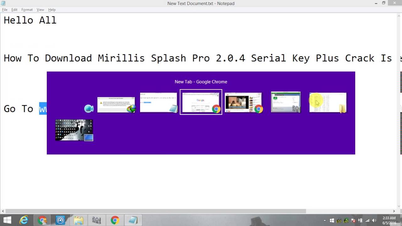The height and width of the screenshot is (226, 402).
Task: Click the volume speaker icon in the system tray
Action: [x=374, y=220]
